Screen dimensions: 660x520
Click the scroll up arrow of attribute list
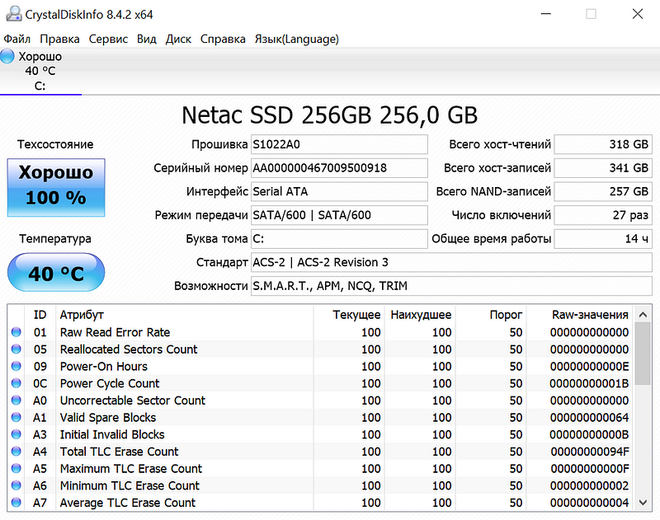(643, 315)
